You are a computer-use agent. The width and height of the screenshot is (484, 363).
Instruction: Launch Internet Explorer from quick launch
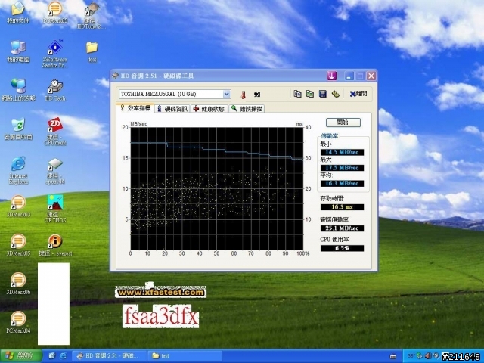[63, 356]
